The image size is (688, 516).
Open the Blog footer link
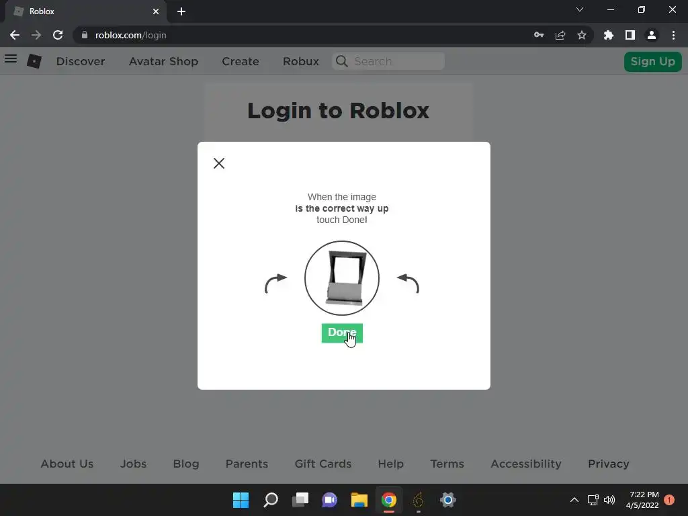(x=186, y=464)
